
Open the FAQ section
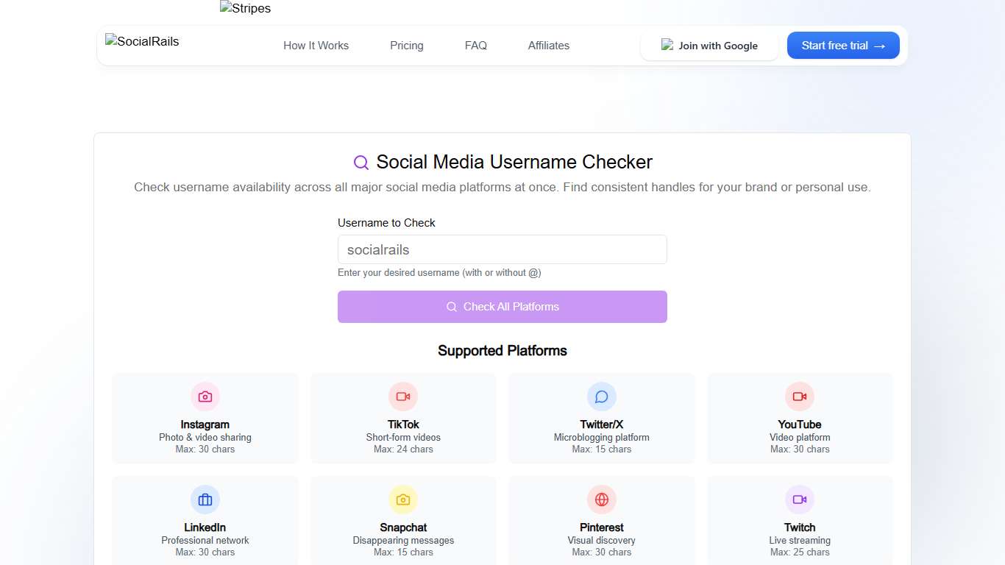point(475,45)
